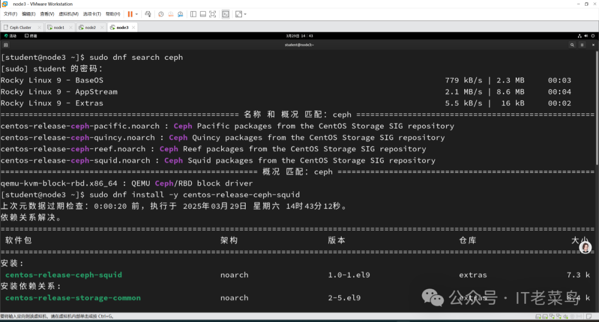Open terminal search with the magnifier icon
This screenshot has width=599, height=322.
tap(572, 45)
